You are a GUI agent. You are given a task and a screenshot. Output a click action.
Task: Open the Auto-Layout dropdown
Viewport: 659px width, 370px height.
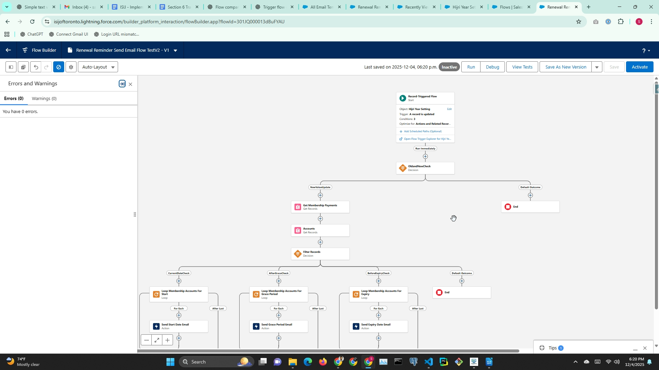click(x=98, y=67)
